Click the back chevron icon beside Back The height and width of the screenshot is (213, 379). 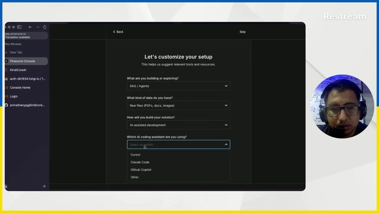114,32
